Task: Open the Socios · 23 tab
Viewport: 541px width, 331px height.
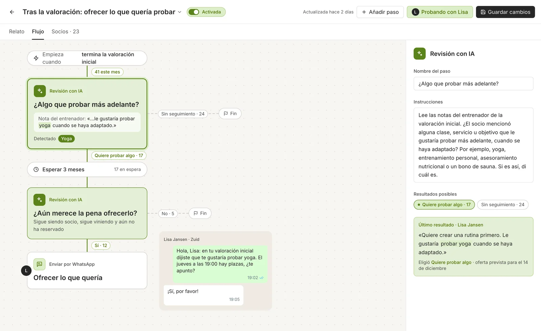Action: tap(65, 31)
